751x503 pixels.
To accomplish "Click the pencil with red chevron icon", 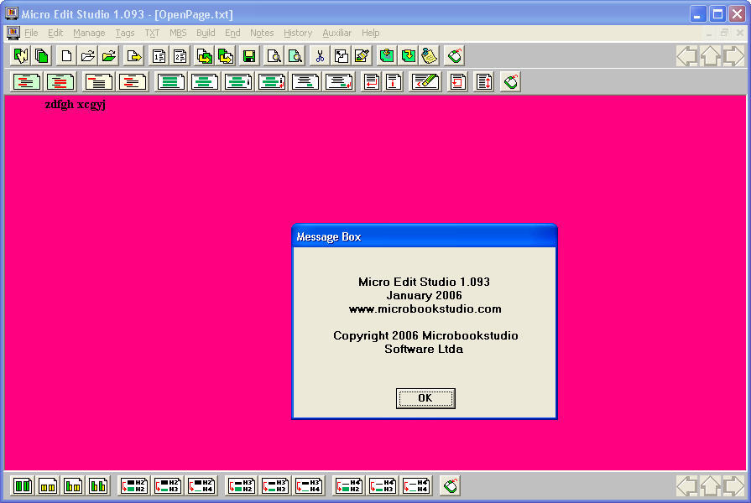I will (x=425, y=82).
